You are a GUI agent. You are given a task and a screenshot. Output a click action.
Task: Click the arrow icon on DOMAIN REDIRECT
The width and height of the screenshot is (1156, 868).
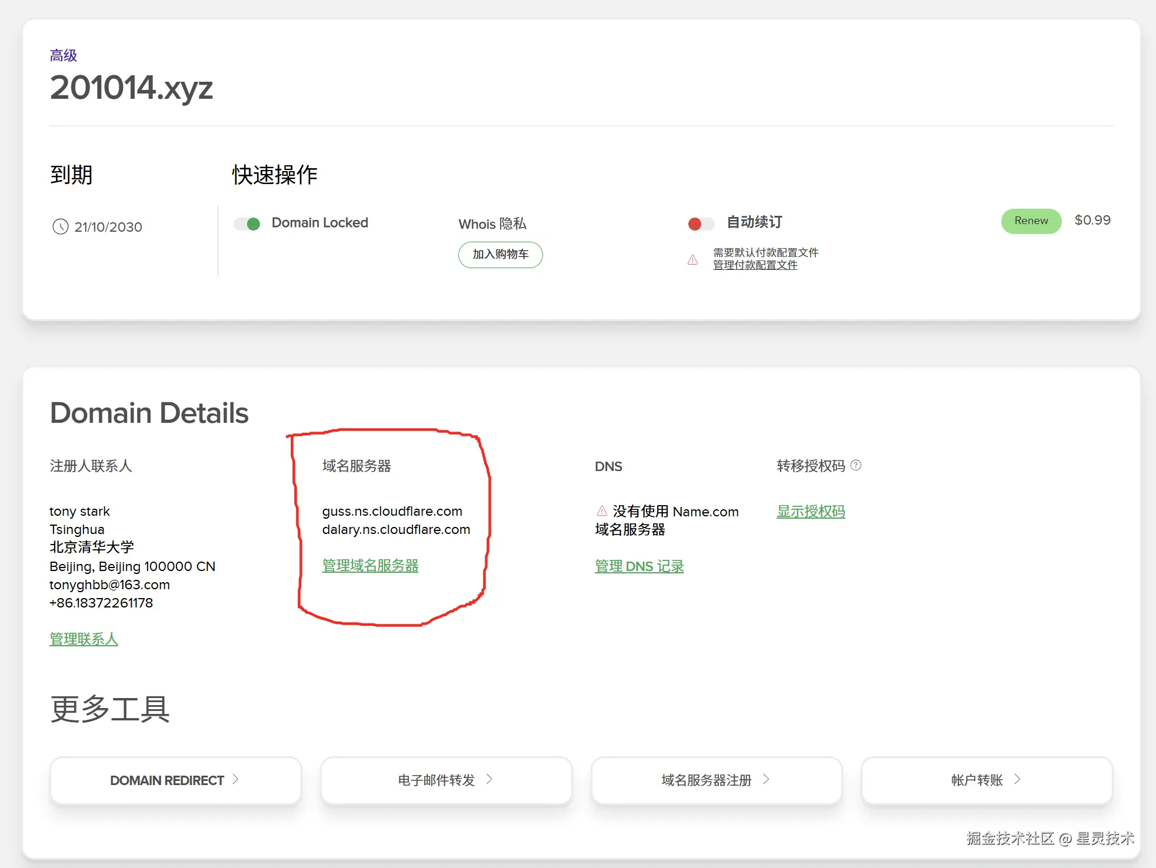pyautogui.click(x=235, y=779)
